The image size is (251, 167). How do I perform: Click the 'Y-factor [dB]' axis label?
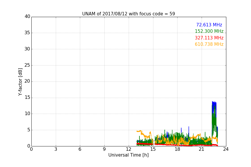coord(20,82)
